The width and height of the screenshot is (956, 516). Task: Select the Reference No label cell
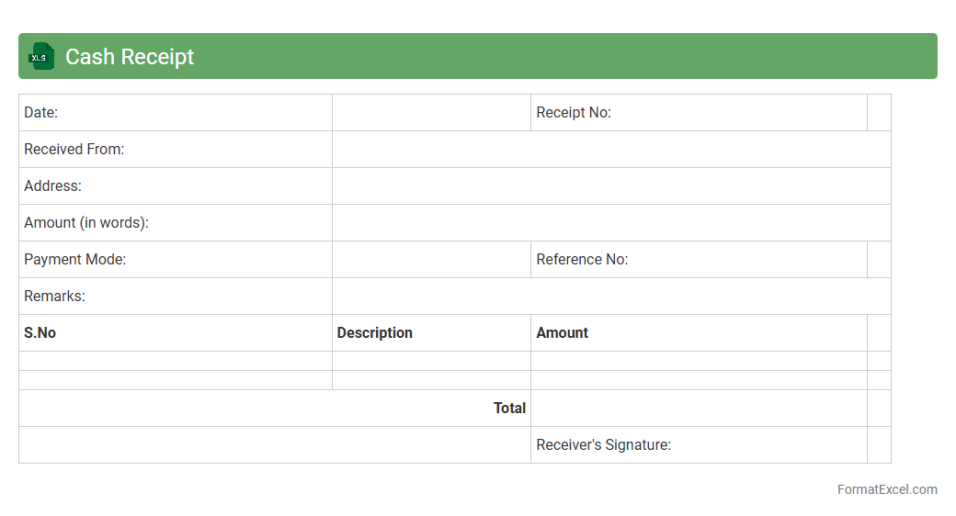tap(698, 260)
